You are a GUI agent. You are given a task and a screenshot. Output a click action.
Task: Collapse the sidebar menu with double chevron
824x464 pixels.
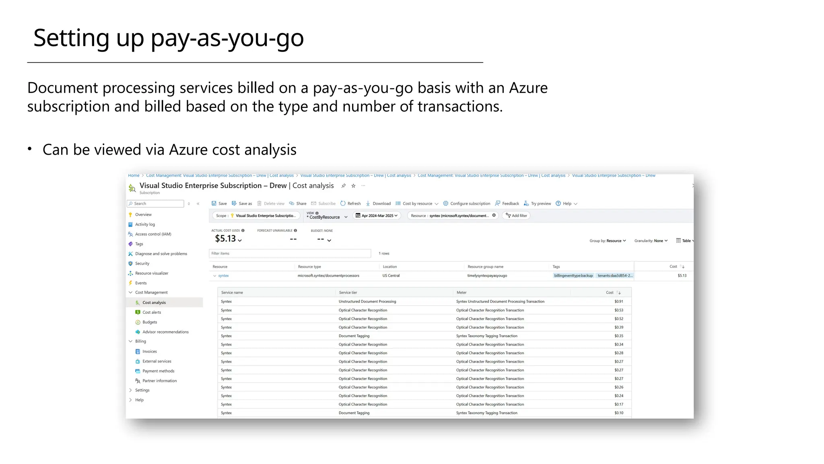click(198, 204)
